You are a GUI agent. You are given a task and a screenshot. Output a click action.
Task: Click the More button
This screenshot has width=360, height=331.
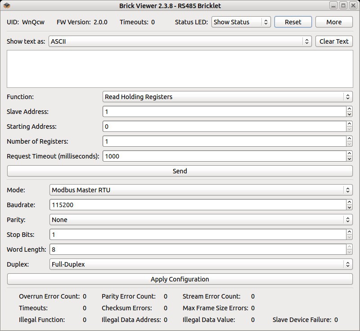click(334, 22)
